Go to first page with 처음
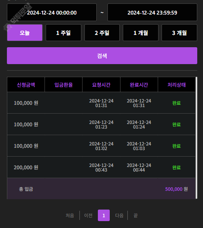Image resolution: width=203 pixels, height=228 pixels. [x=70, y=215]
